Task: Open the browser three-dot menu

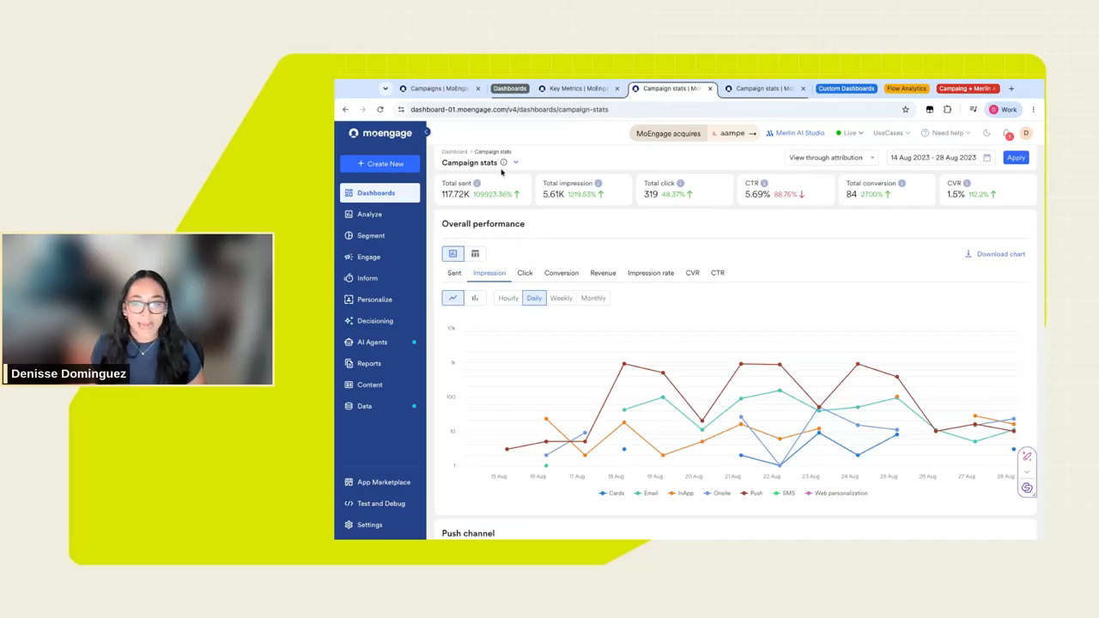Action: tap(1033, 110)
